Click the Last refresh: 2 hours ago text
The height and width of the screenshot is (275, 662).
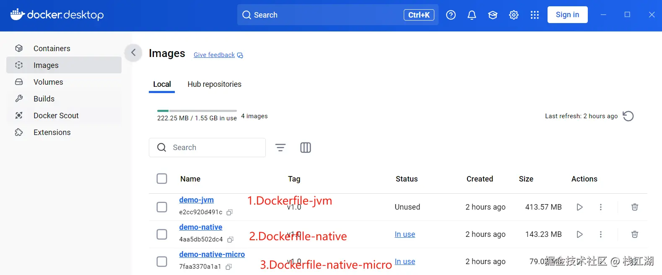click(581, 116)
